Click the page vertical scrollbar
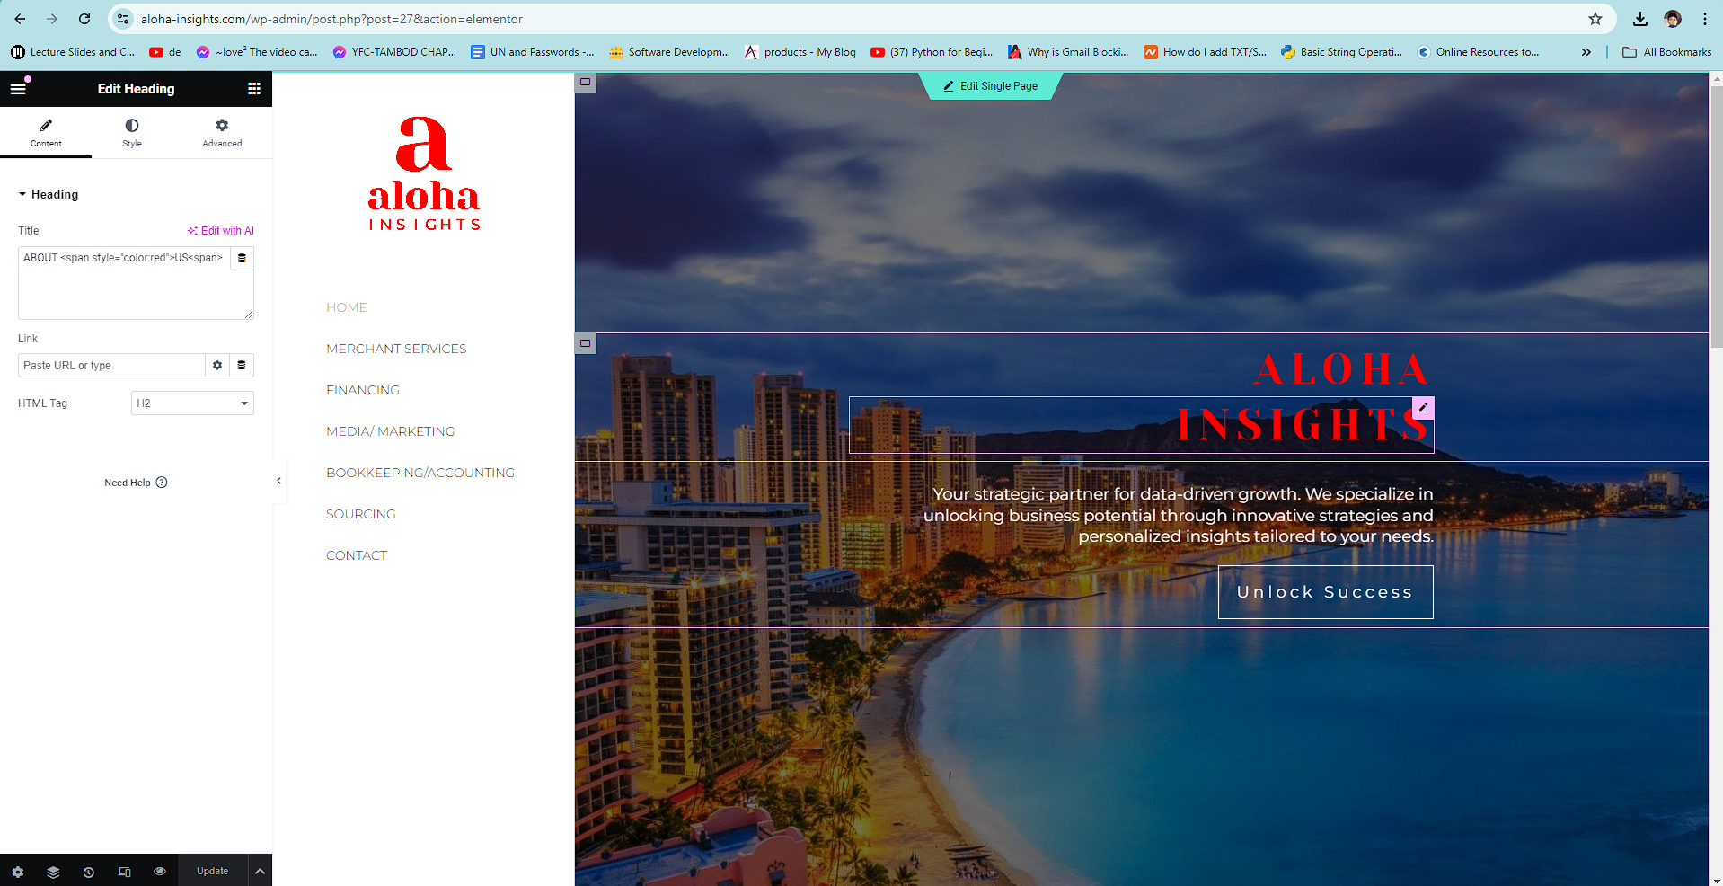 pyautogui.click(x=1716, y=217)
